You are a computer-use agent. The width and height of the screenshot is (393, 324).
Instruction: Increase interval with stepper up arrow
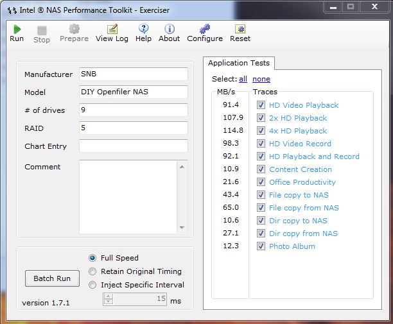tap(109, 296)
